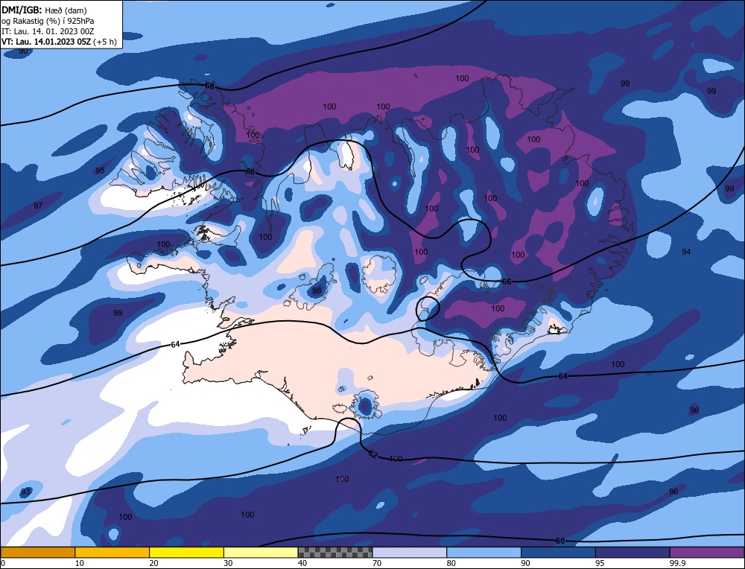745x569 pixels.
Task: Click the legend tick label '70'
Action: [376, 563]
